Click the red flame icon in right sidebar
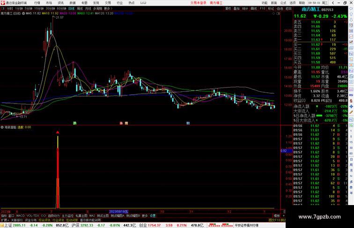Image resolution: width=354 pixels, height=228 pixels. [351, 101]
